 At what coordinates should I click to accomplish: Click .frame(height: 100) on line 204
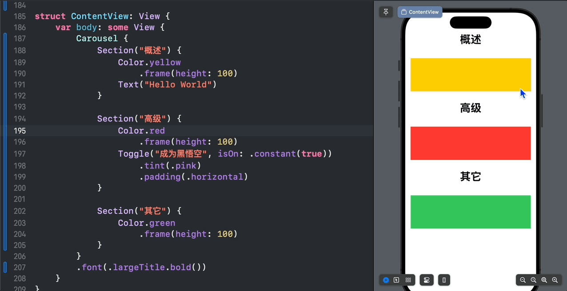(x=188, y=234)
